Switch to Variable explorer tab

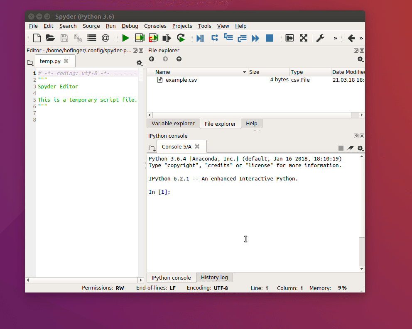173,123
